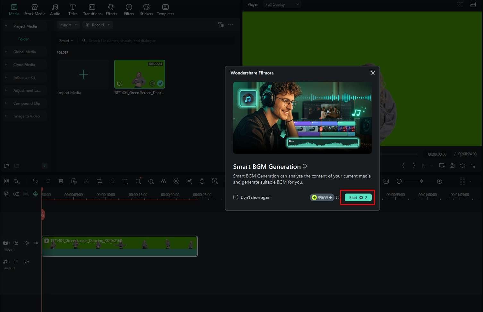Expand Image to Video in sidebar
This screenshot has height=312, width=483.
[6, 116]
